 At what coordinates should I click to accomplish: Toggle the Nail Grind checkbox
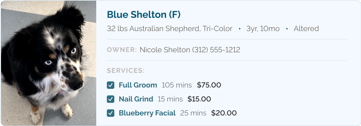coord(111,99)
